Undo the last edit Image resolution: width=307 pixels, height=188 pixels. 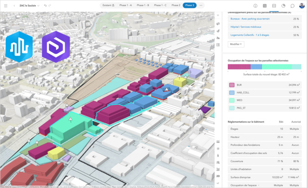[x=45, y=6]
